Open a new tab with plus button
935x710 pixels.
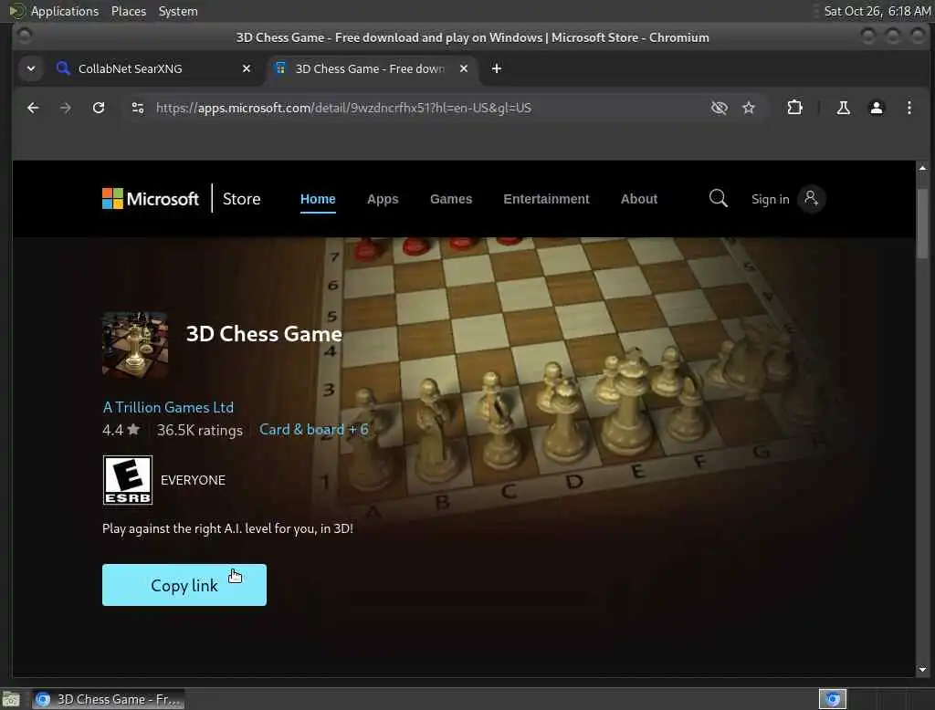pyautogui.click(x=496, y=68)
